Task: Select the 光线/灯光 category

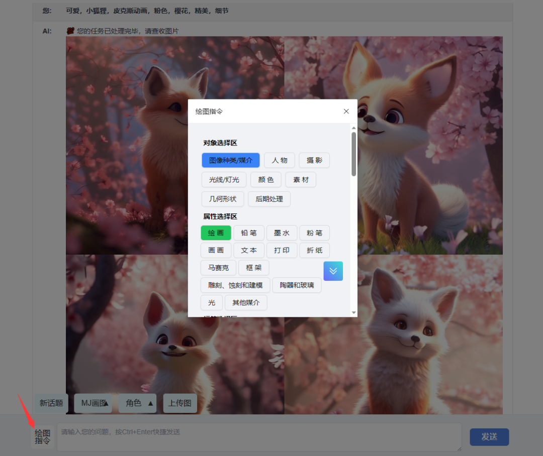Action: (224, 180)
